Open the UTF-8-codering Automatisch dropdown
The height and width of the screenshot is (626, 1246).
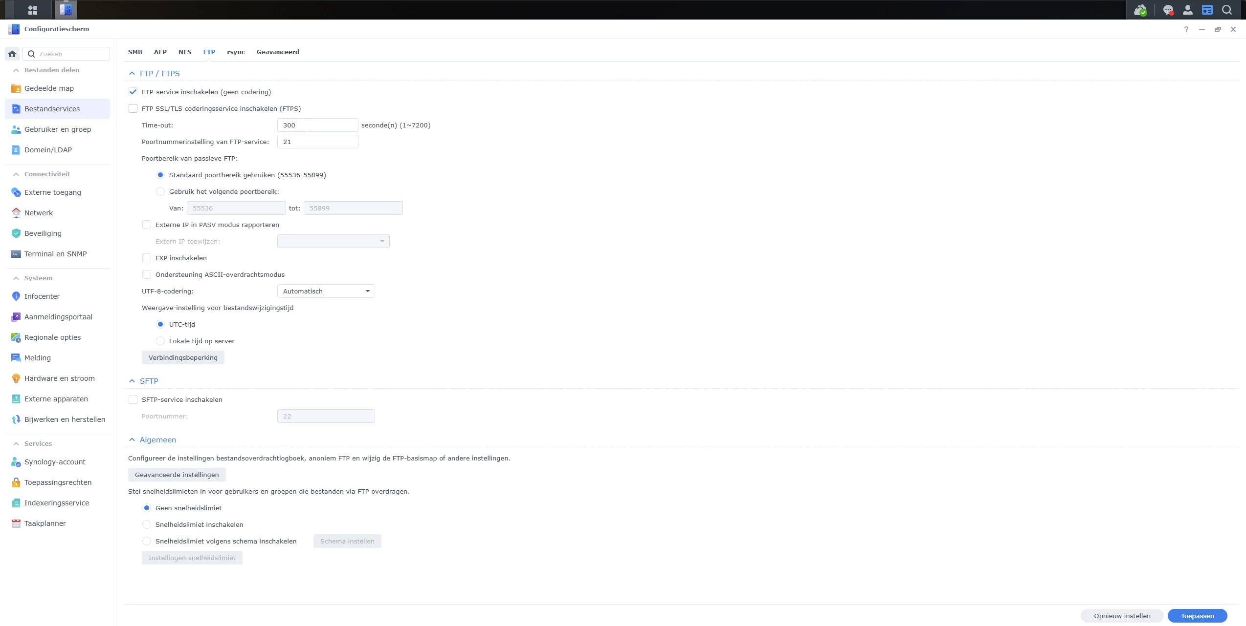[x=326, y=291]
